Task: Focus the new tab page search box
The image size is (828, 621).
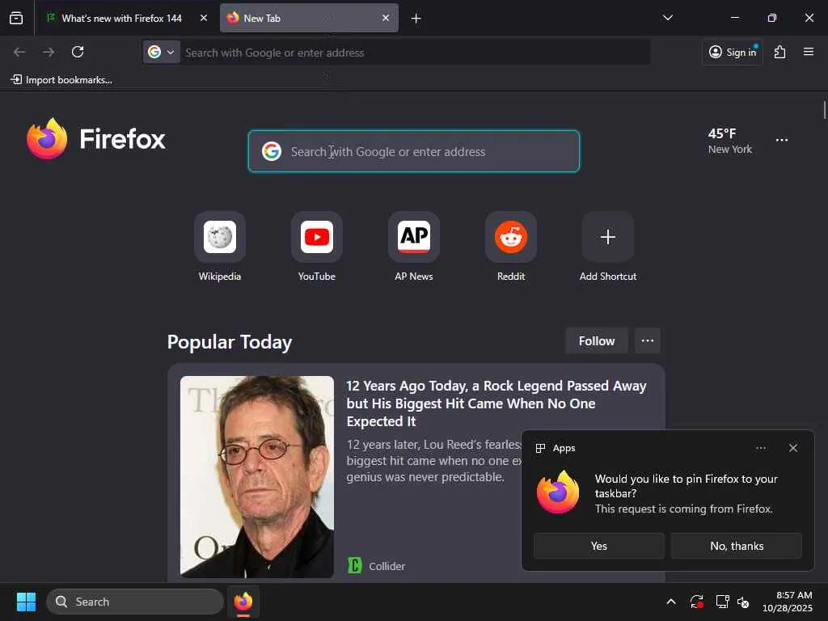Action: point(414,151)
